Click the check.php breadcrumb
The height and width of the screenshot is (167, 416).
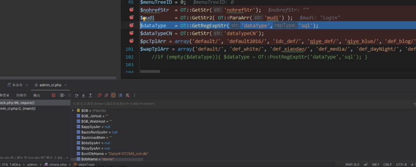coord(55,165)
